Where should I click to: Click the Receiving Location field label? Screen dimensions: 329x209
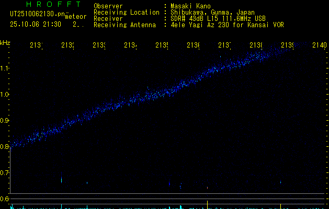pos(127,13)
